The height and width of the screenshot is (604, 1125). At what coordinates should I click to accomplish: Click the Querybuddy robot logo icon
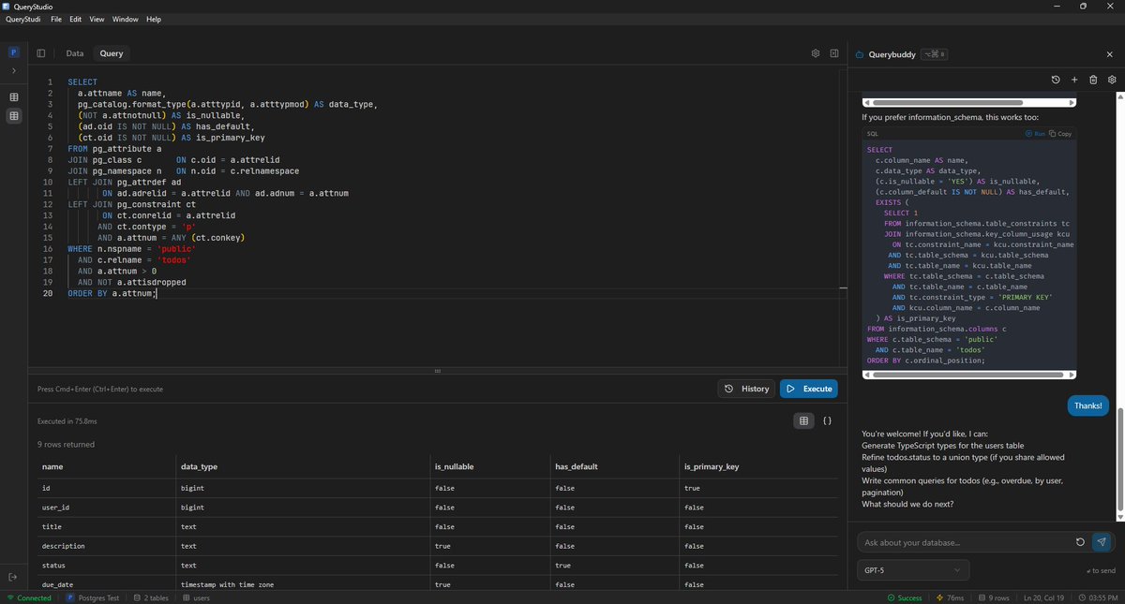(859, 54)
